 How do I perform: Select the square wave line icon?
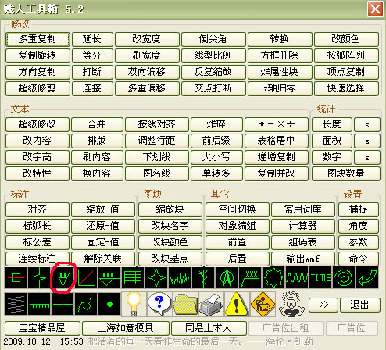point(297,277)
